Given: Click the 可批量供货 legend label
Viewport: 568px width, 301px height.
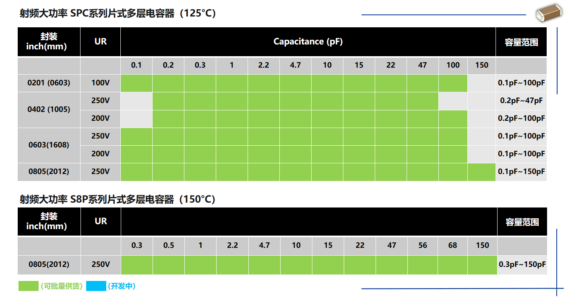Looking at the screenshot, I should [x=62, y=286].
